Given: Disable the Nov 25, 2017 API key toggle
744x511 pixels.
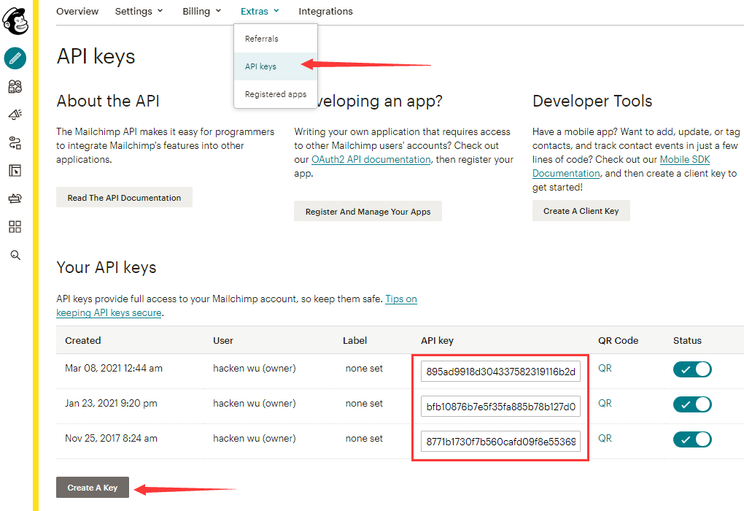Looking at the screenshot, I should (692, 439).
